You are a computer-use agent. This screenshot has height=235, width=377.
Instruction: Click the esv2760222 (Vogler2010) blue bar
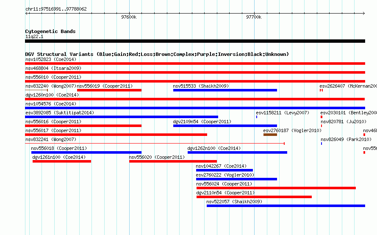point(237,179)
